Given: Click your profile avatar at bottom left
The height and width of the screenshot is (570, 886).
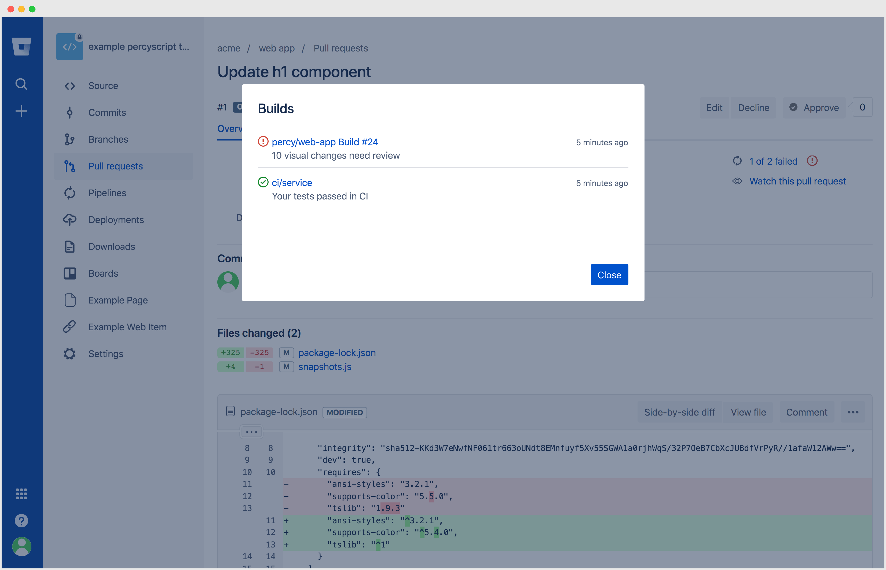Looking at the screenshot, I should (x=21, y=546).
